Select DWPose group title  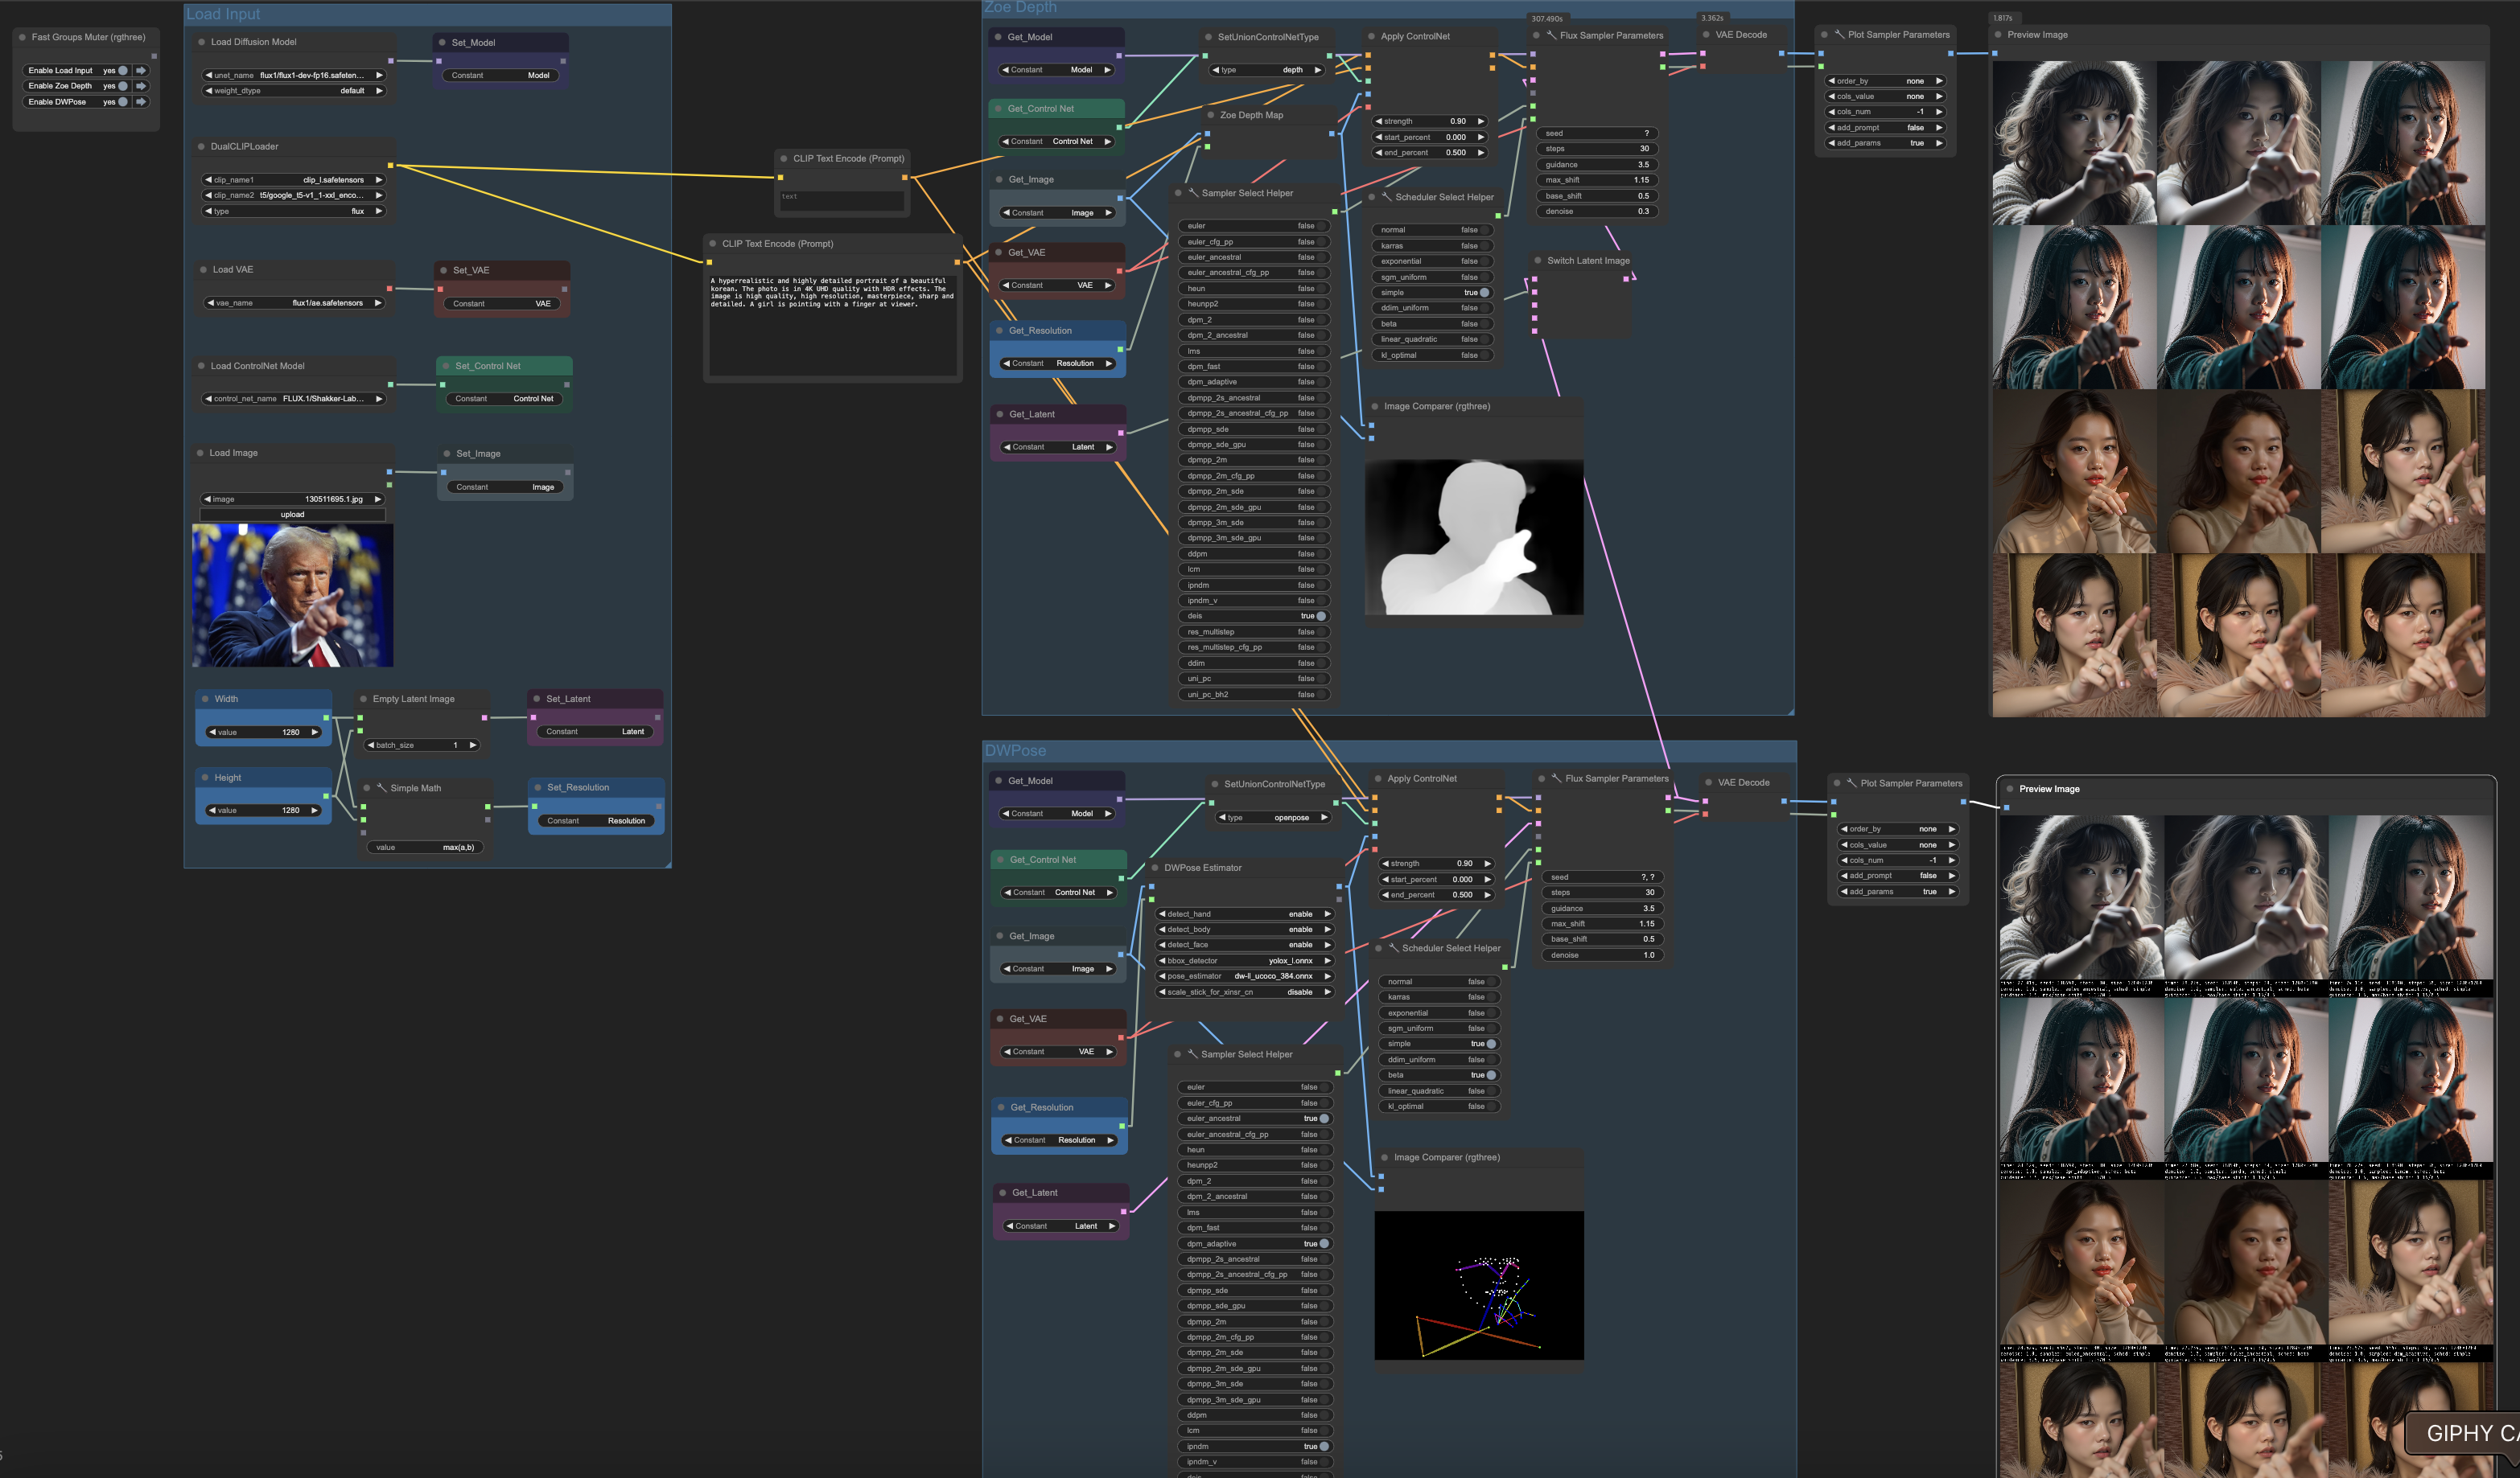click(x=1015, y=750)
